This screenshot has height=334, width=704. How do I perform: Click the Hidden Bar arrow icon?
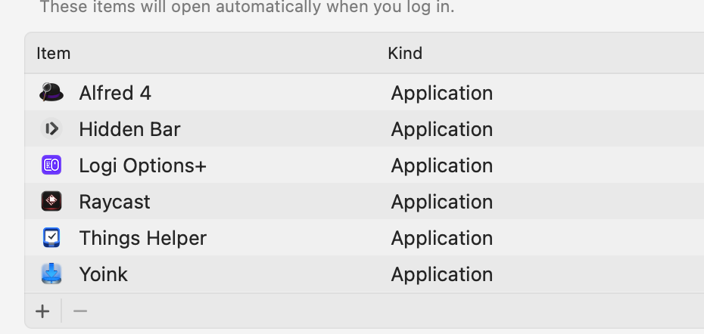pyautogui.click(x=51, y=129)
